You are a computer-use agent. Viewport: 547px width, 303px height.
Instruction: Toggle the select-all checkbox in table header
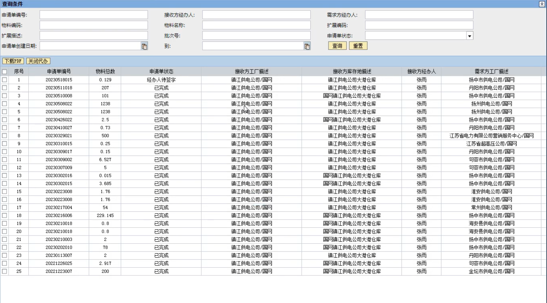(x=5, y=72)
